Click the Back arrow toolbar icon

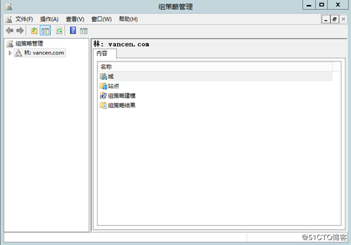pyautogui.click(x=10, y=30)
